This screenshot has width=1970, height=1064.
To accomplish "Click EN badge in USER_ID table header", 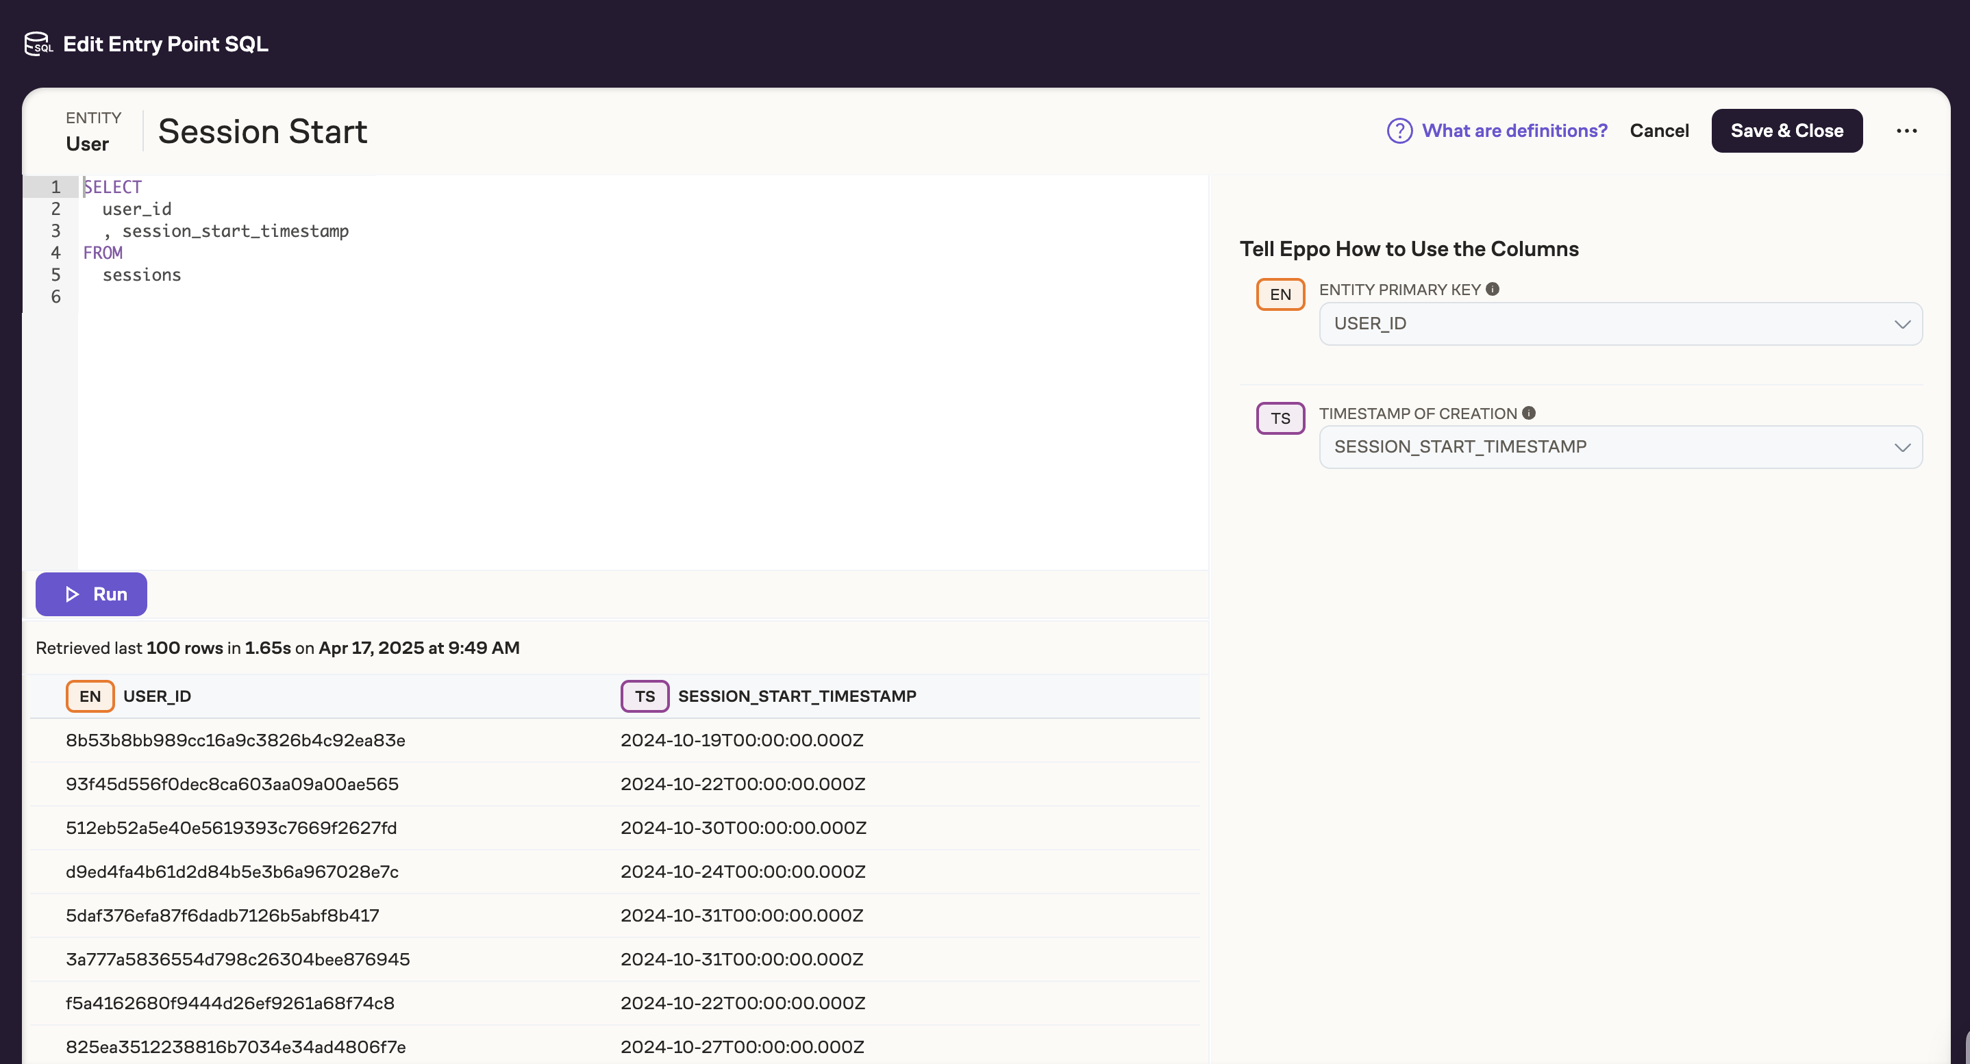I will (x=90, y=696).
